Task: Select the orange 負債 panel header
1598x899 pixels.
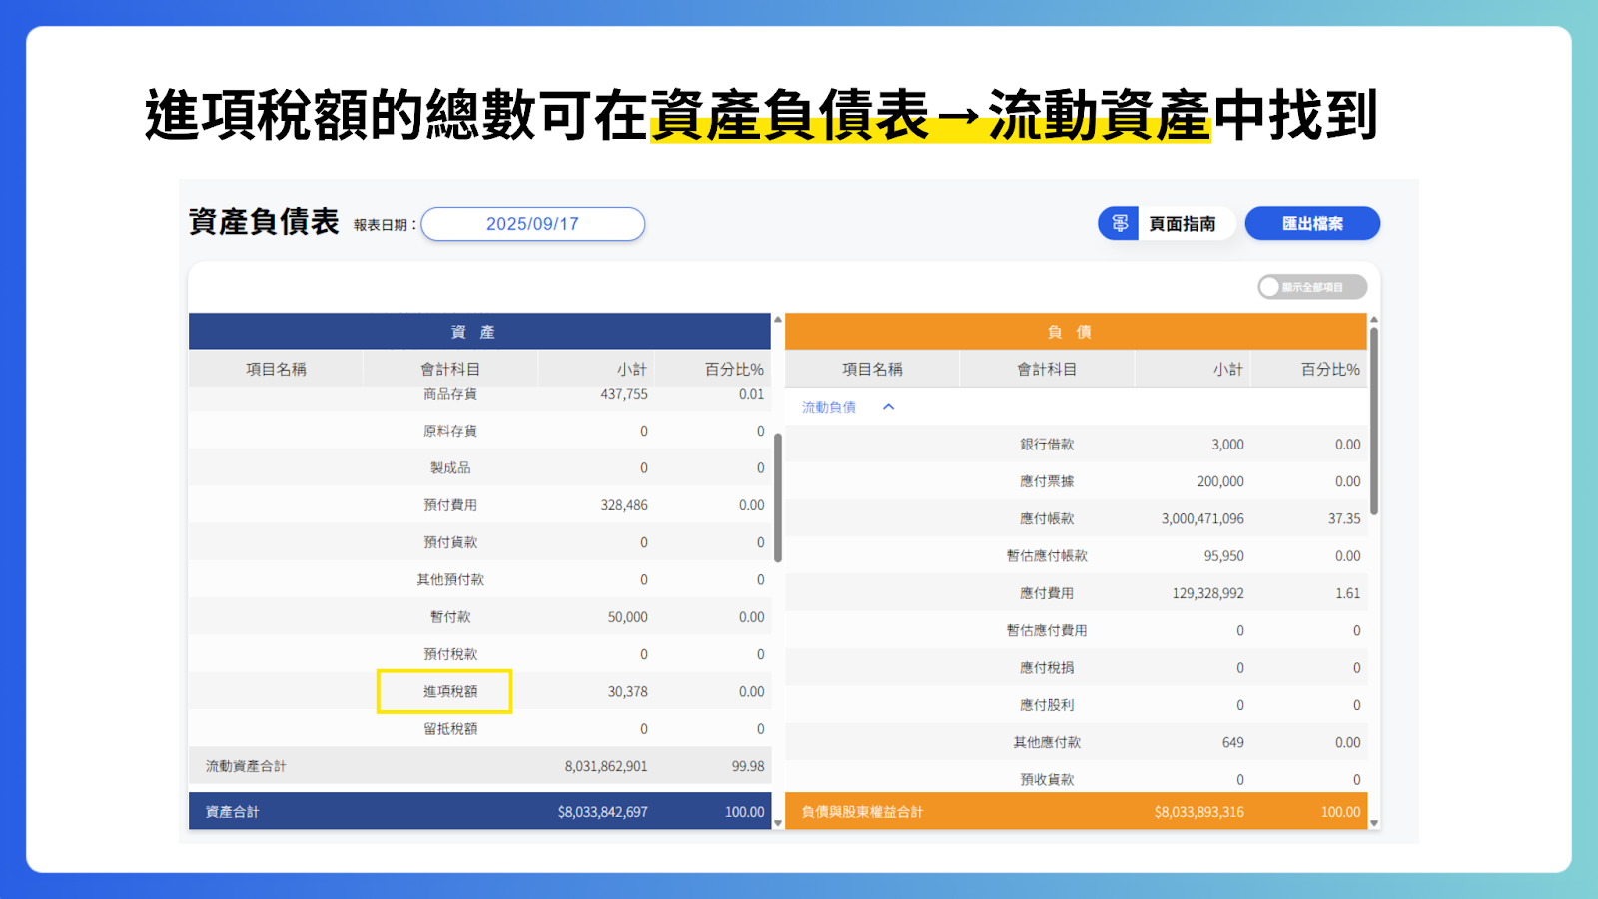Action: (1074, 331)
